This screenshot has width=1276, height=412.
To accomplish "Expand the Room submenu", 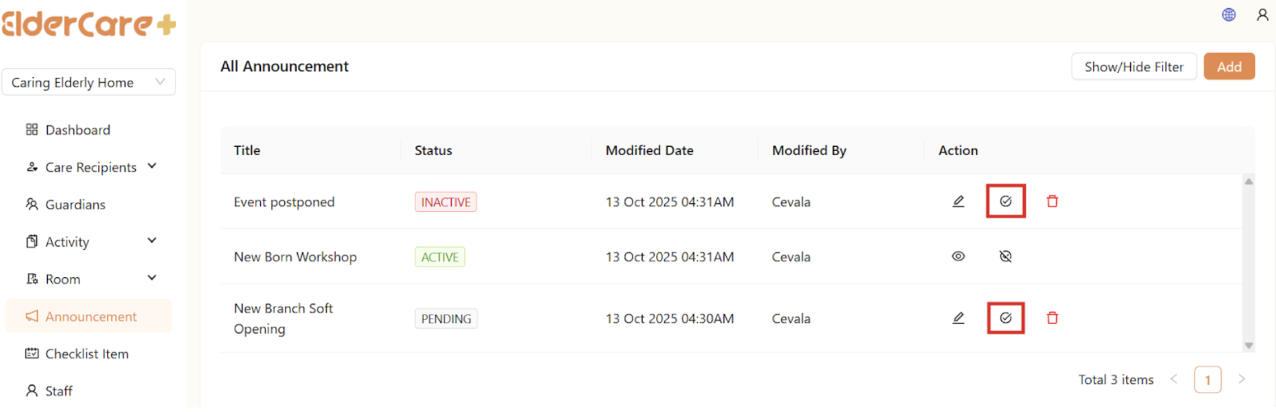I will (x=152, y=278).
